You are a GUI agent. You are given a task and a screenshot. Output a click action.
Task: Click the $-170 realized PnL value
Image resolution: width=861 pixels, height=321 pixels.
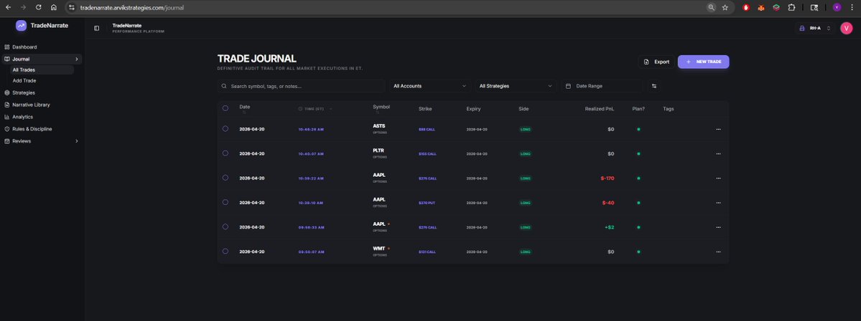click(608, 178)
